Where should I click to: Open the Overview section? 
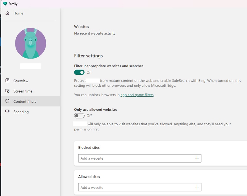[x=21, y=81]
